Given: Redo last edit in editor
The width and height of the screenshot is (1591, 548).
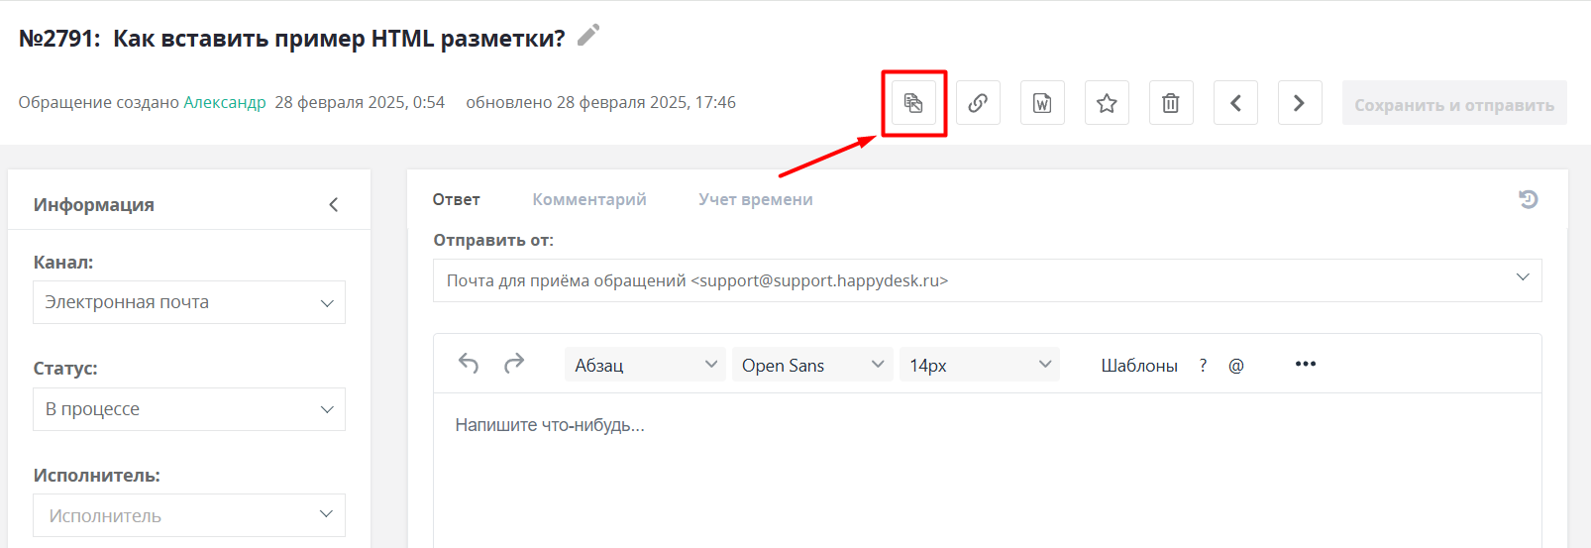Looking at the screenshot, I should pyautogui.click(x=514, y=364).
